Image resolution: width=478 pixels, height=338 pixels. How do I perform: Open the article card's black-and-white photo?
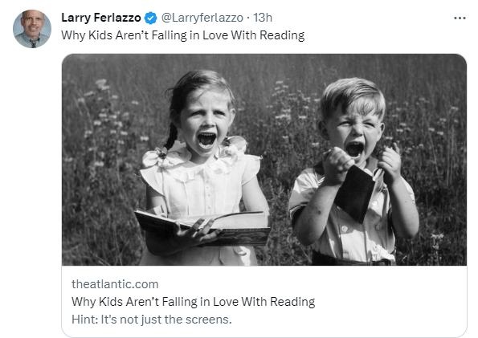pyautogui.click(x=264, y=160)
